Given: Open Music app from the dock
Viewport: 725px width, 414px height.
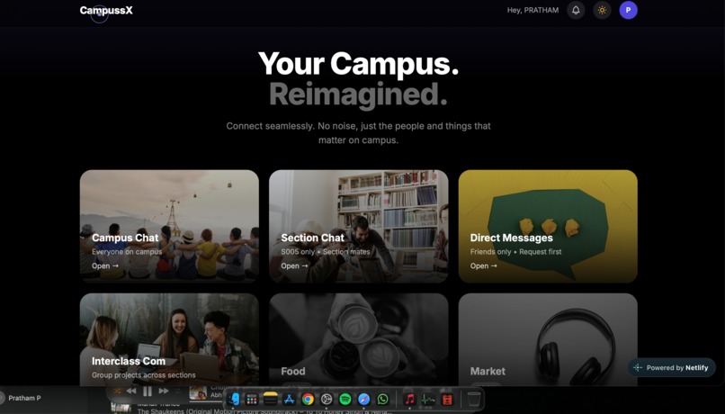Looking at the screenshot, I should pos(409,400).
